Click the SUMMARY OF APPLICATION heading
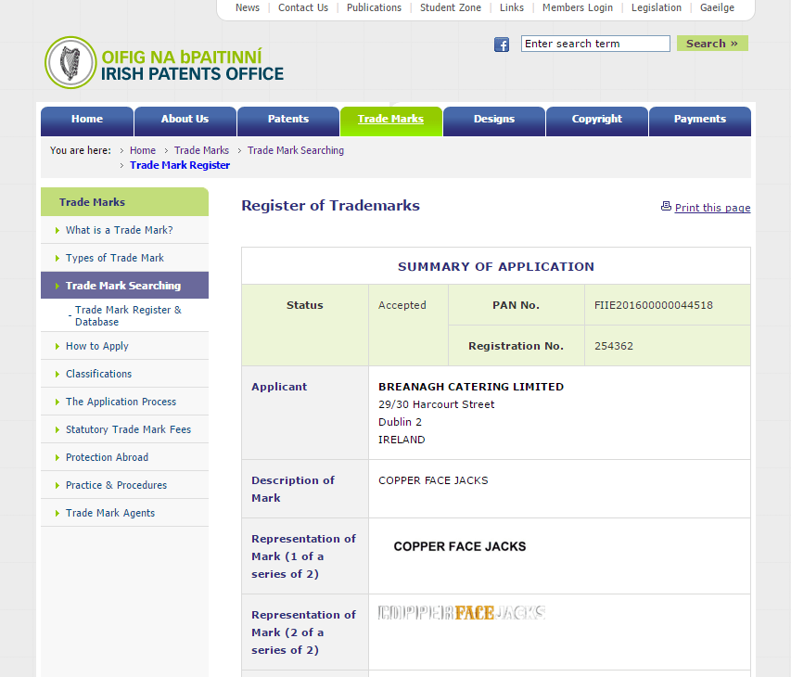The height and width of the screenshot is (677, 791). point(496,266)
